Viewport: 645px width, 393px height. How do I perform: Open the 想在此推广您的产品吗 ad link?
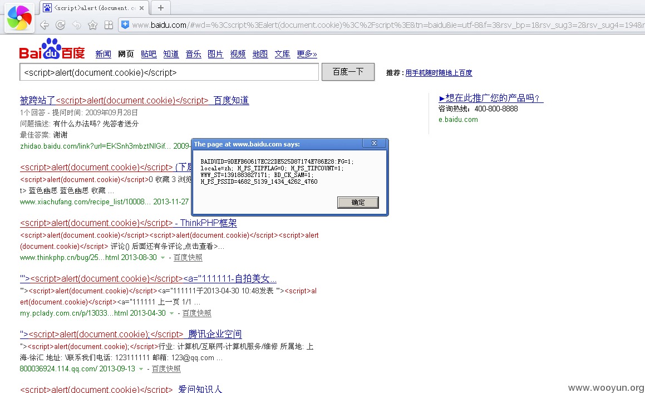(x=491, y=98)
